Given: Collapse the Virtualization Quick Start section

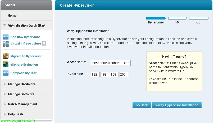Looking at the screenshot, I should pyautogui.click(x=26, y=26).
